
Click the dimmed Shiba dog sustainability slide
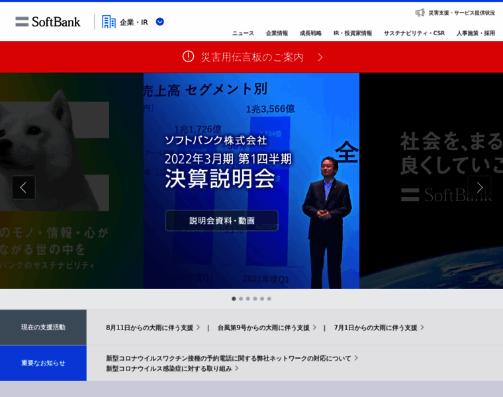(71, 181)
